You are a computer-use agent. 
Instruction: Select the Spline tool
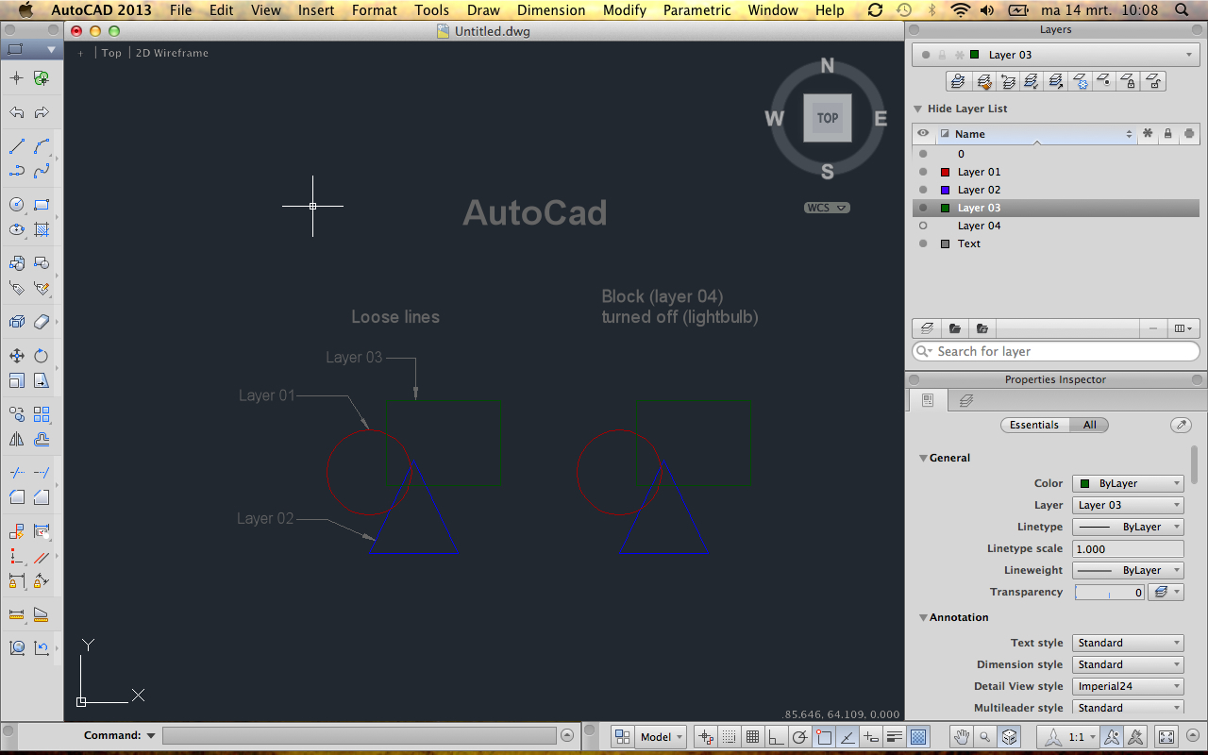(42, 171)
